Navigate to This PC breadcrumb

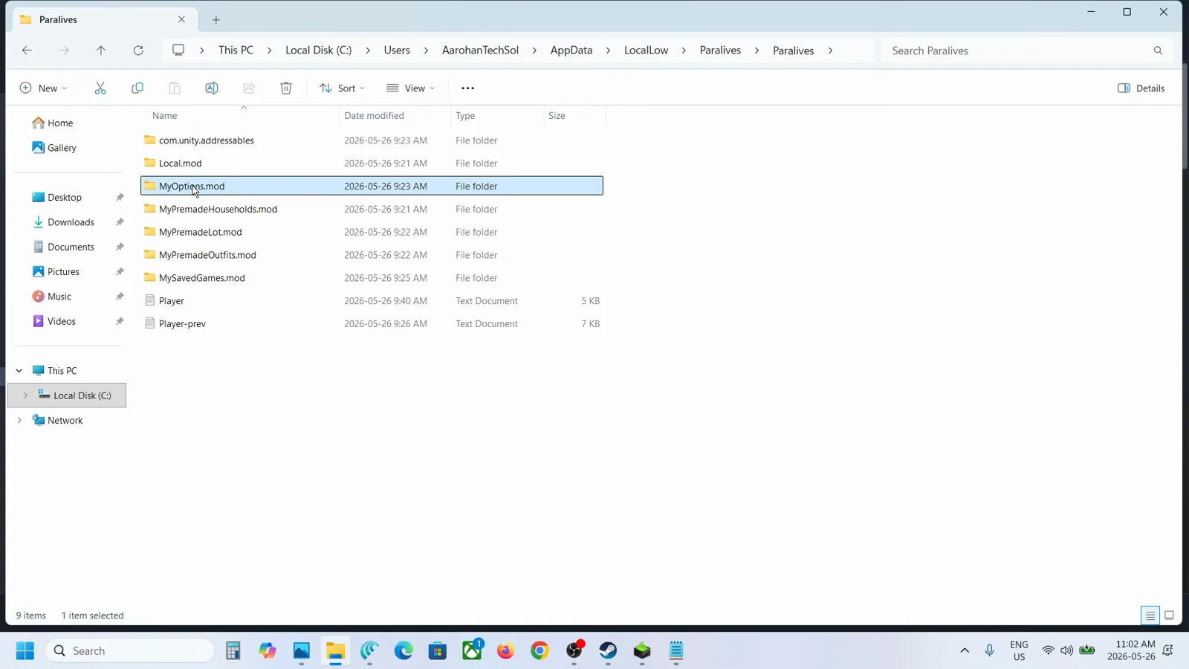[x=236, y=51]
